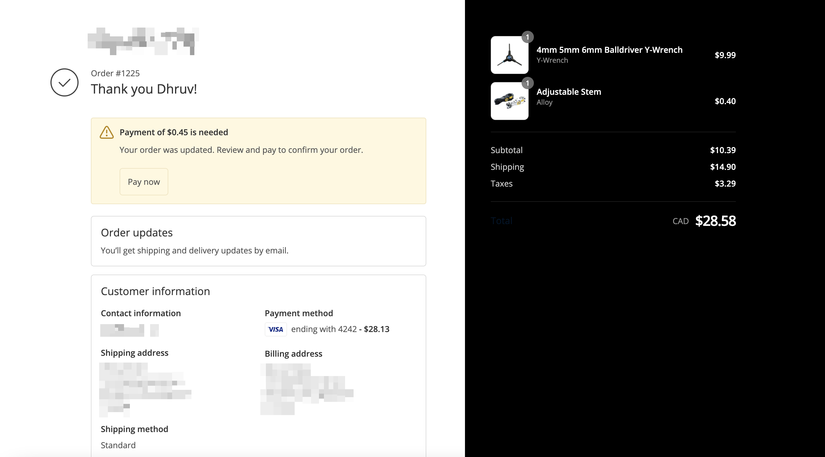The width and height of the screenshot is (825, 457).
Task: Open the Balldriver Y-Wrench product thumbnail
Action: click(509, 55)
